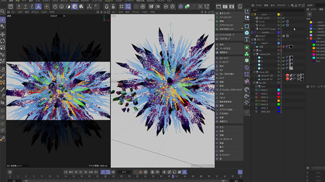Toggle the green checkmark on LIT_01 row
This screenshot has width=325, height=182.
click(x=283, y=22)
